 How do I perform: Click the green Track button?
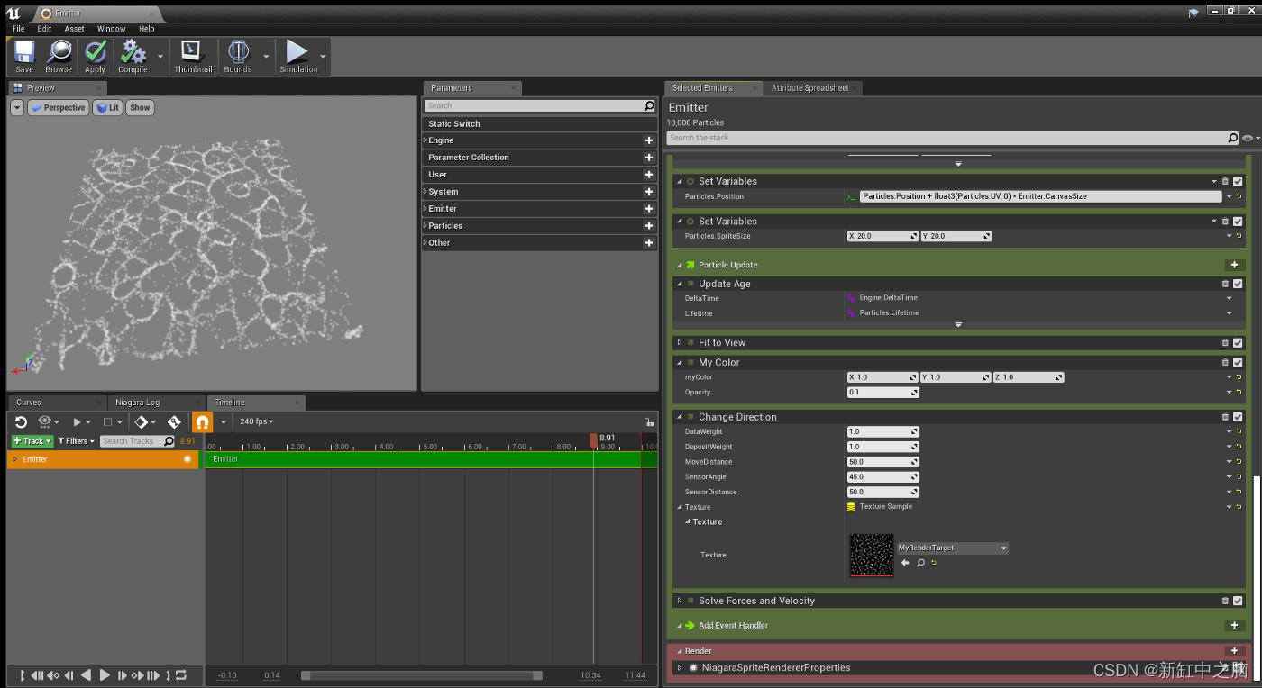[32, 441]
